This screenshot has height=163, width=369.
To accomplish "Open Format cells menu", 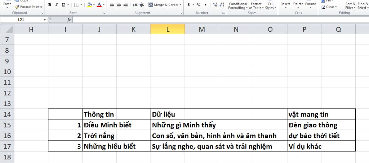I will [310, 5].
